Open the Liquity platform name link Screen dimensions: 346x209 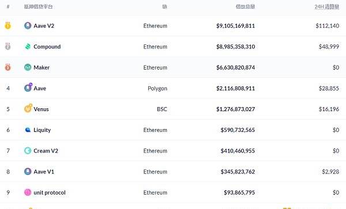pos(42,130)
